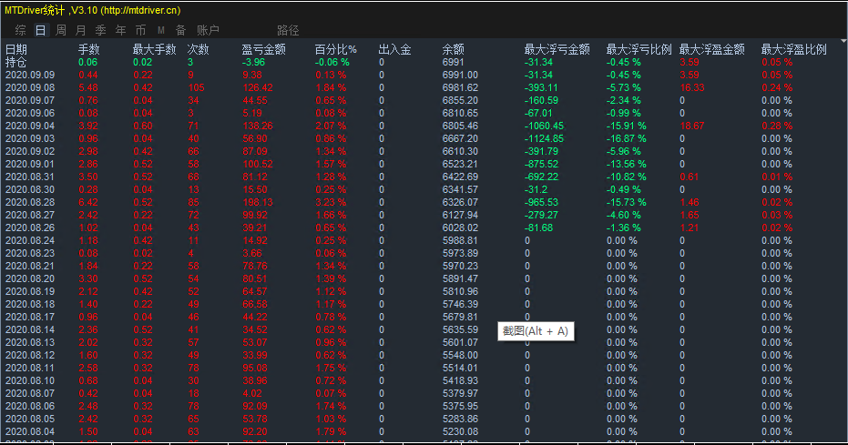Open the 周 weekly statistics tab
The height and width of the screenshot is (445, 848).
click(60, 30)
